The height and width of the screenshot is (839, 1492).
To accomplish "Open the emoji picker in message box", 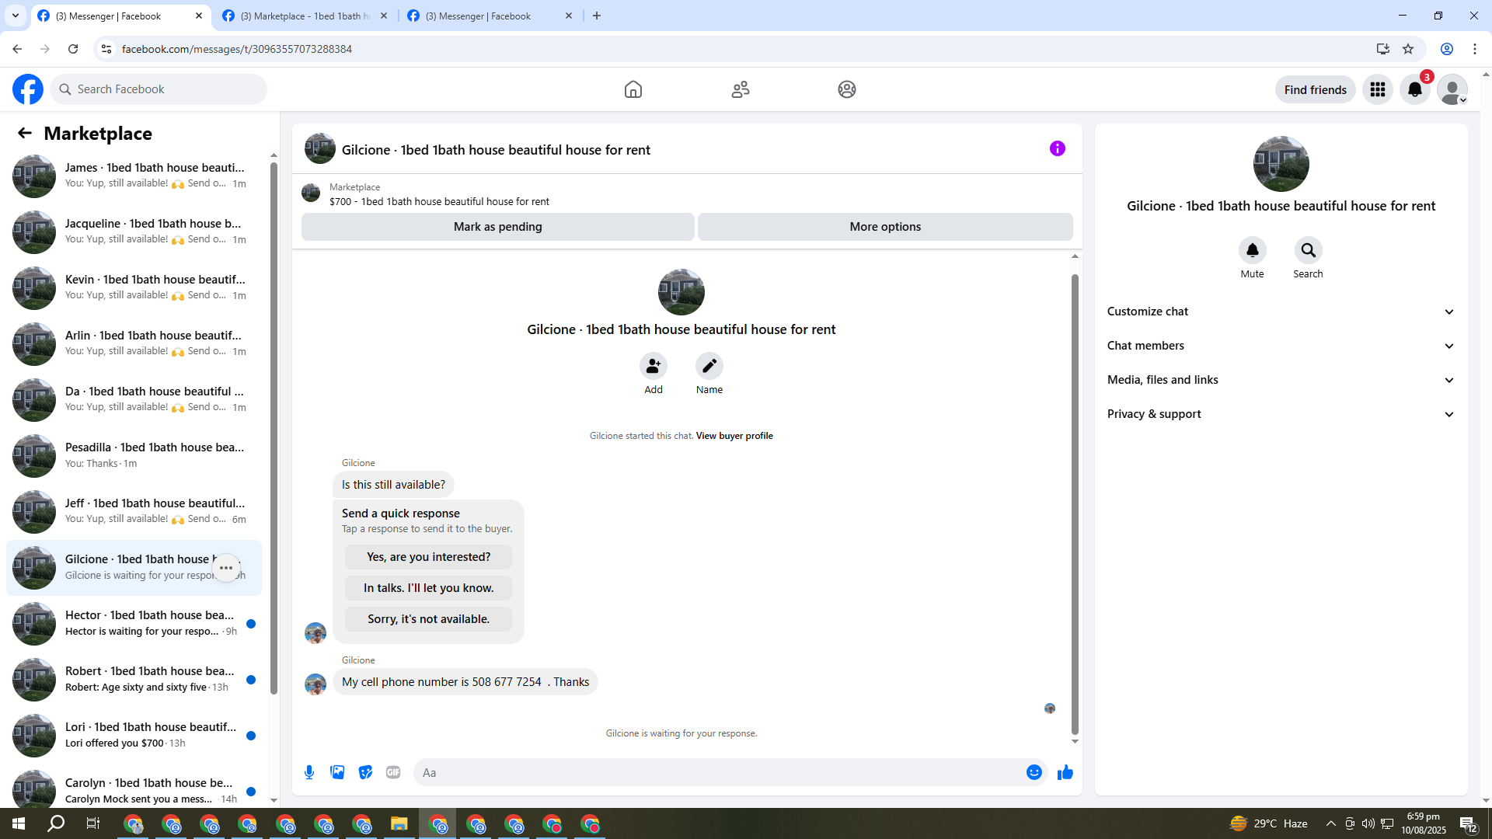I will (x=1034, y=772).
